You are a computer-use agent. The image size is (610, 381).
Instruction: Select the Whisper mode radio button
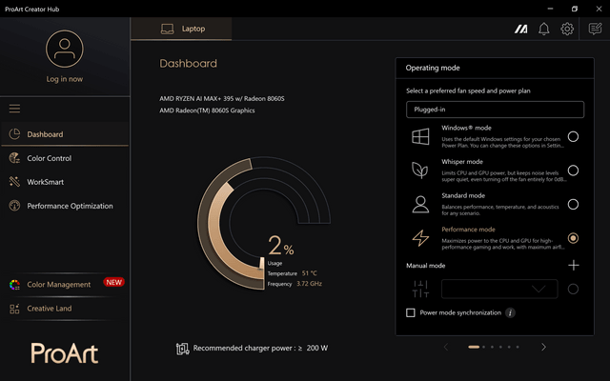pyautogui.click(x=573, y=170)
